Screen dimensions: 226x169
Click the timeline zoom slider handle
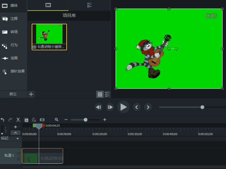coord(86,120)
